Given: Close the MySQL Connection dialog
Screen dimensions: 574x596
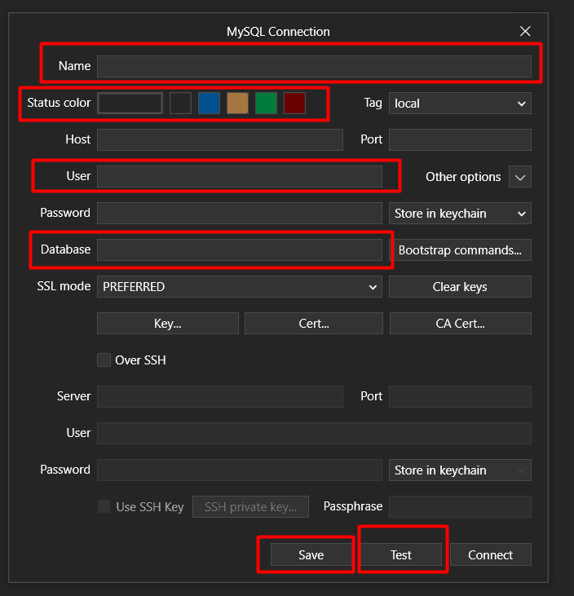Looking at the screenshot, I should pos(525,32).
